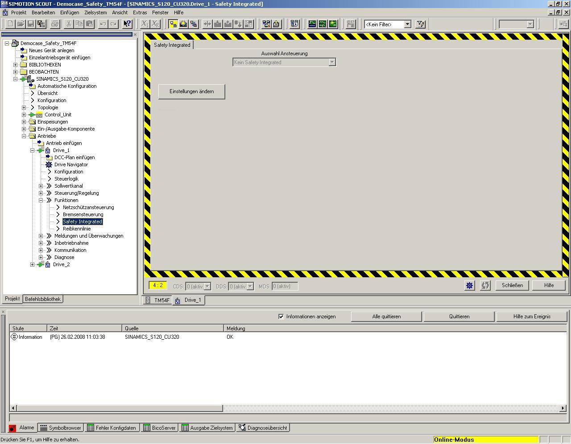Image resolution: width=571 pixels, height=444 pixels.
Task: Switch to the Diagnoseübersicht tab
Action: pyautogui.click(x=263, y=428)
